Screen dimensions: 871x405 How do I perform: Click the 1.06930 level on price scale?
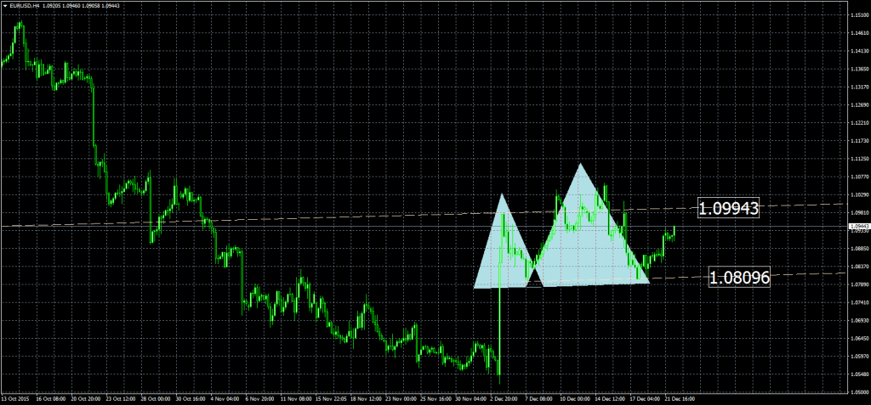(858, 320)
